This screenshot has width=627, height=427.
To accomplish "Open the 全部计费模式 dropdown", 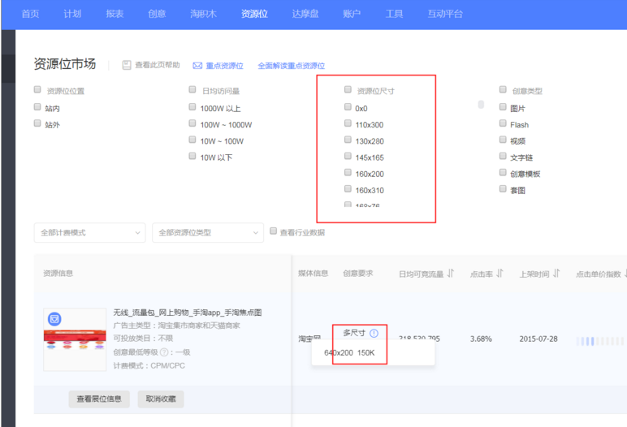I will click(89, 233).
